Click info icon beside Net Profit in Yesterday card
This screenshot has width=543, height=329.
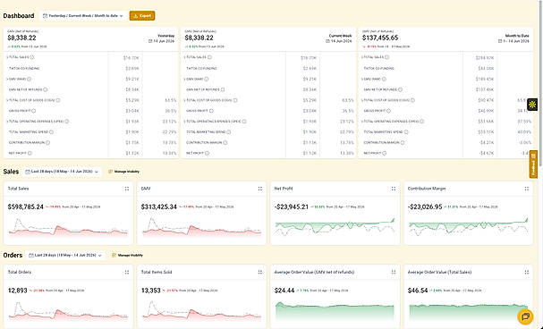click(30, 153)
